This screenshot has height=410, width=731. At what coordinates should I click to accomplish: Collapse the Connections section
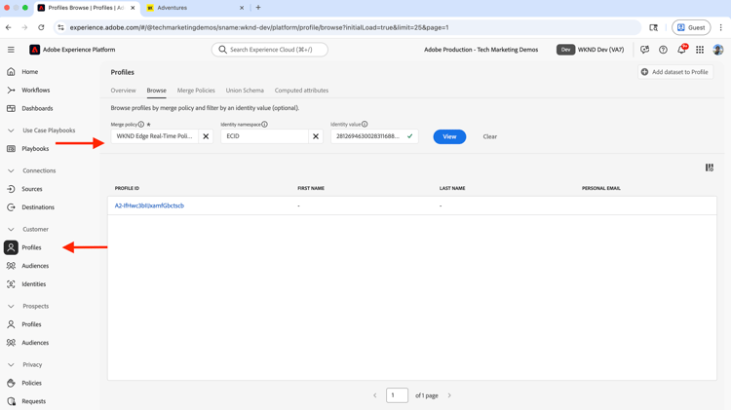coord(11,170)
